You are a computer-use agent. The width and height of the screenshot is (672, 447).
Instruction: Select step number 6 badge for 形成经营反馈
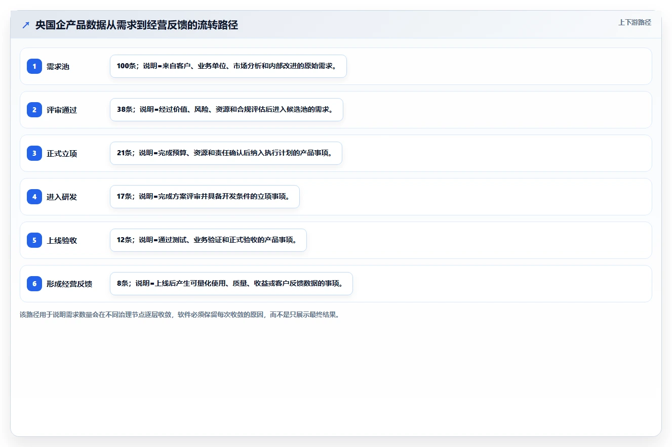(x=34, y=284)
